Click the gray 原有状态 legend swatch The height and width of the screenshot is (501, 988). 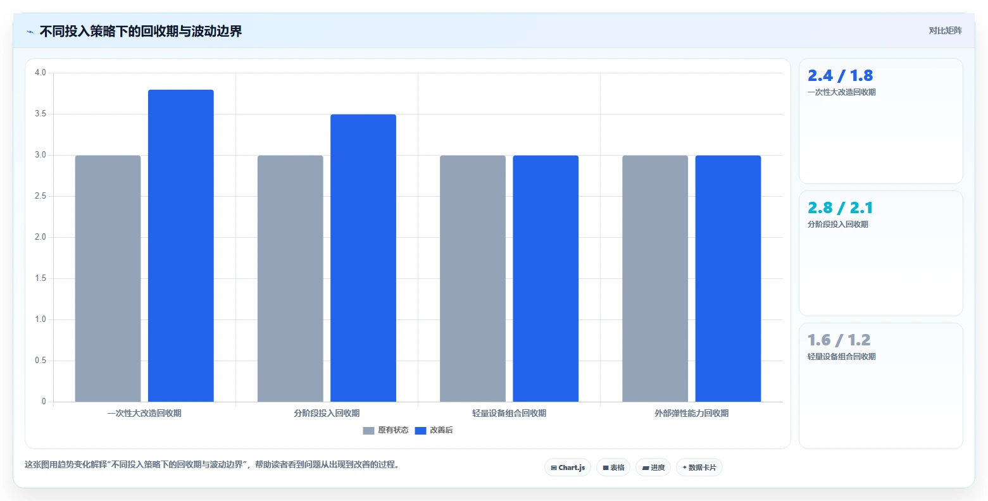pyautogui.click(x=368, y=431)
